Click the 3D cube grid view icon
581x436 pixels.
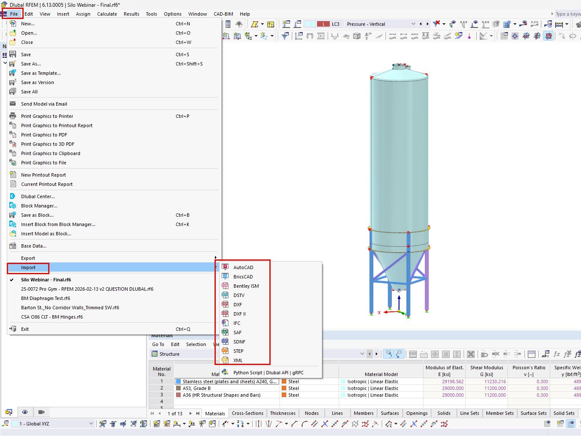507,24
